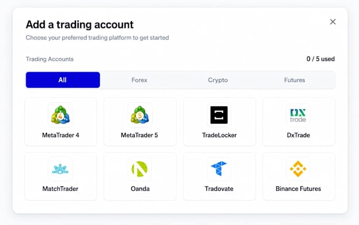Click the MetaTrader 5 logo icon
359x225 pixels.
pos(140,115)
